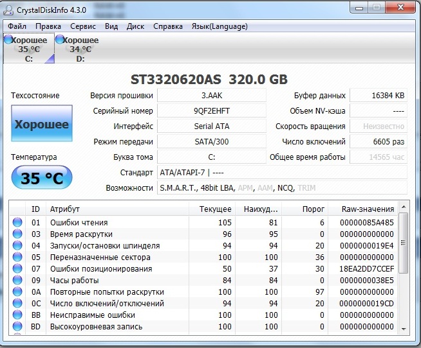Click total work time field 14565 час

point(379,157)
